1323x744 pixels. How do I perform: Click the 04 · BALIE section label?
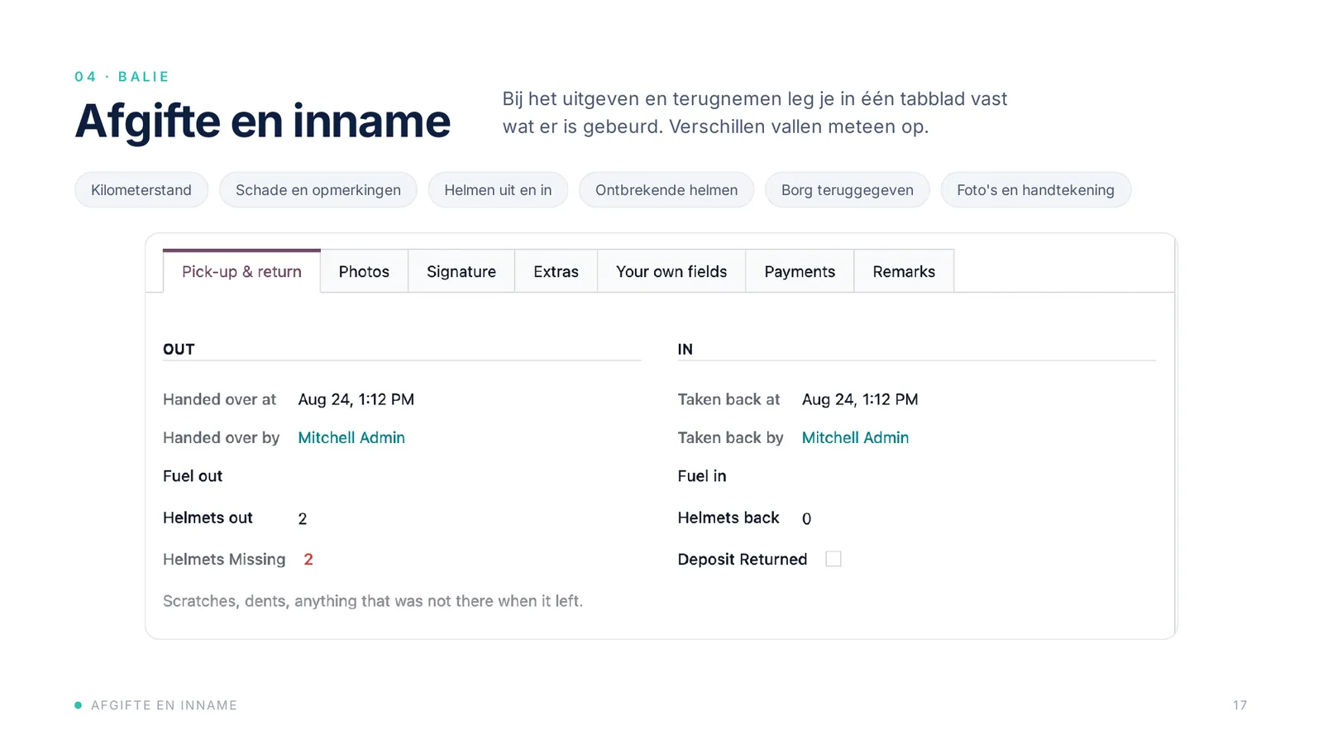click(x=122, y=77)
